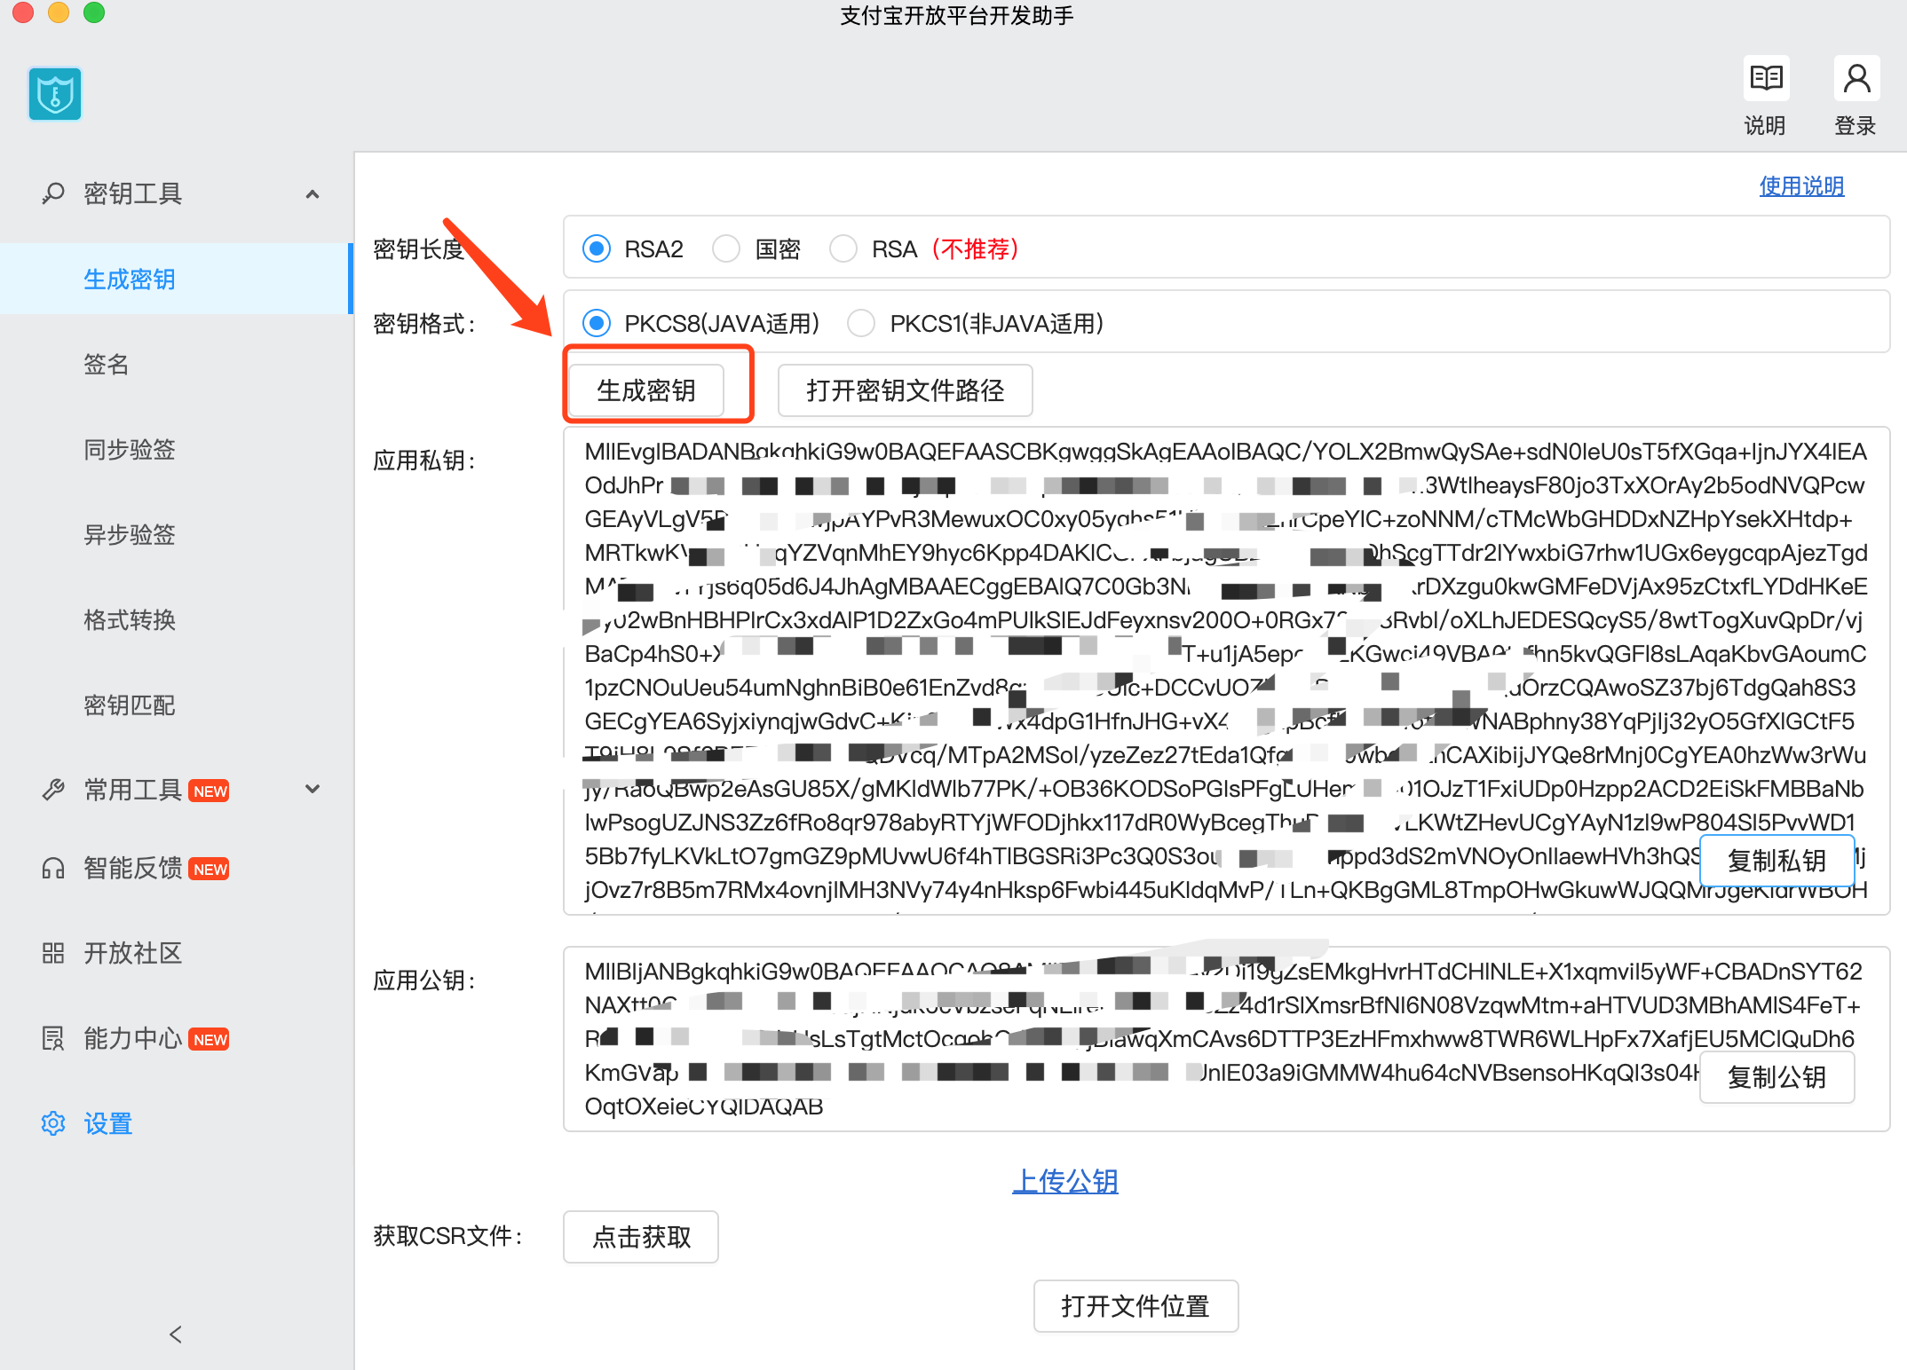The height and width of the screenshot is (1370, 1907).
Task: Open 能力中心 in the sidebar
Action: pyautogui.click(x=133, y=1038)
